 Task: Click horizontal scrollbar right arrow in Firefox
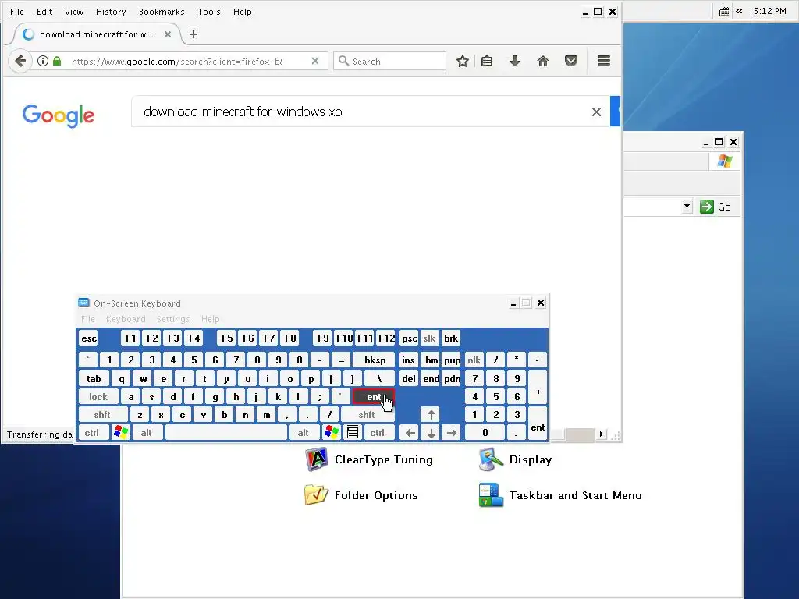602,434
